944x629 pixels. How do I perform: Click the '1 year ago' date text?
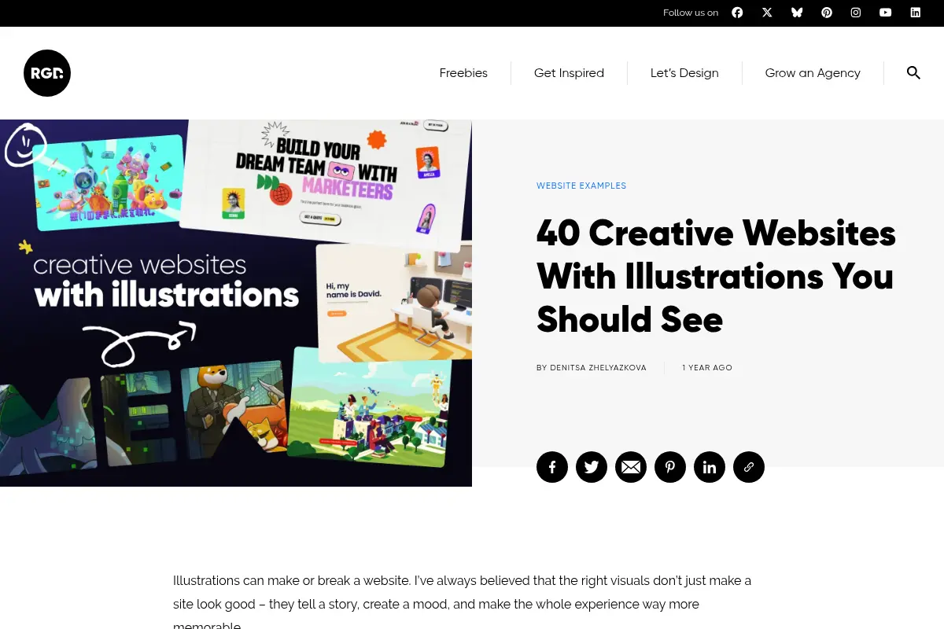(707, 368)
